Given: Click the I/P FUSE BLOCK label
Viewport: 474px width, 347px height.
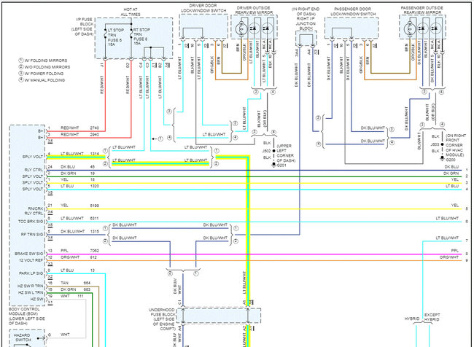Looking at the screenshot, I should (x=82, y=26).
